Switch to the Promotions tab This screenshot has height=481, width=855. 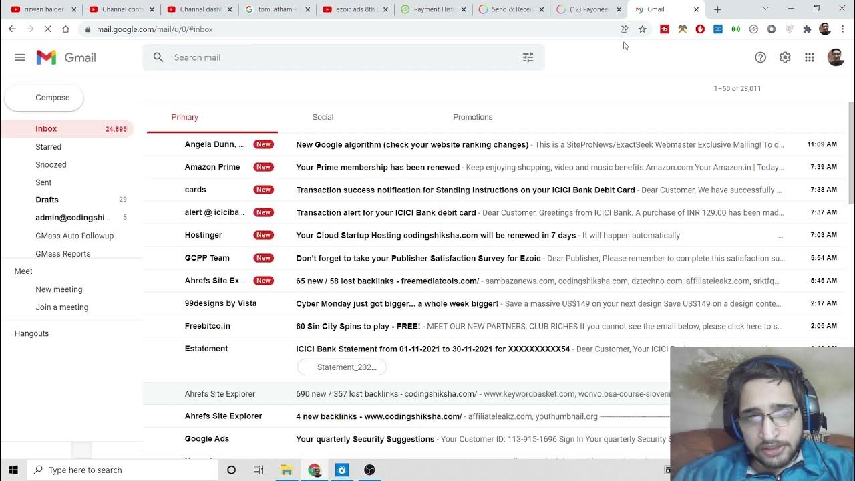tap(472, 117)
